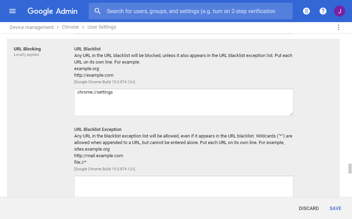Click the URL Blacklist Exception text area
The width and height of the screenshot is (352, 219).
tap(184, 187)
